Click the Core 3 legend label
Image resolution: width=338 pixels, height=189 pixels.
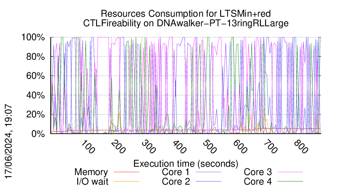point(258,172)
